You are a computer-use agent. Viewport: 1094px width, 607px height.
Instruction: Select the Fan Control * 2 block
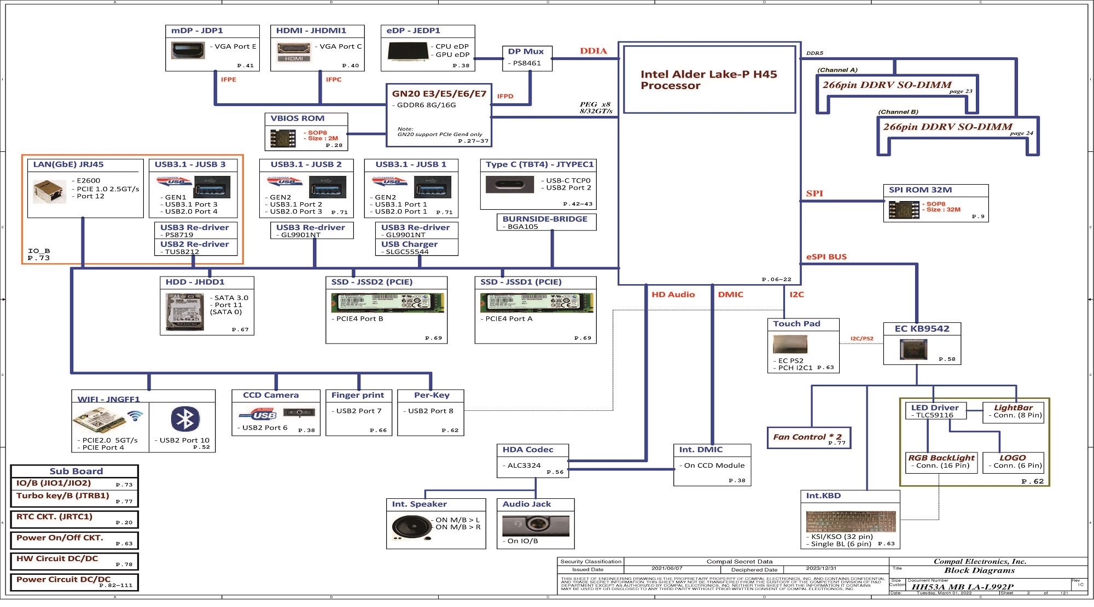click(809, 438)
